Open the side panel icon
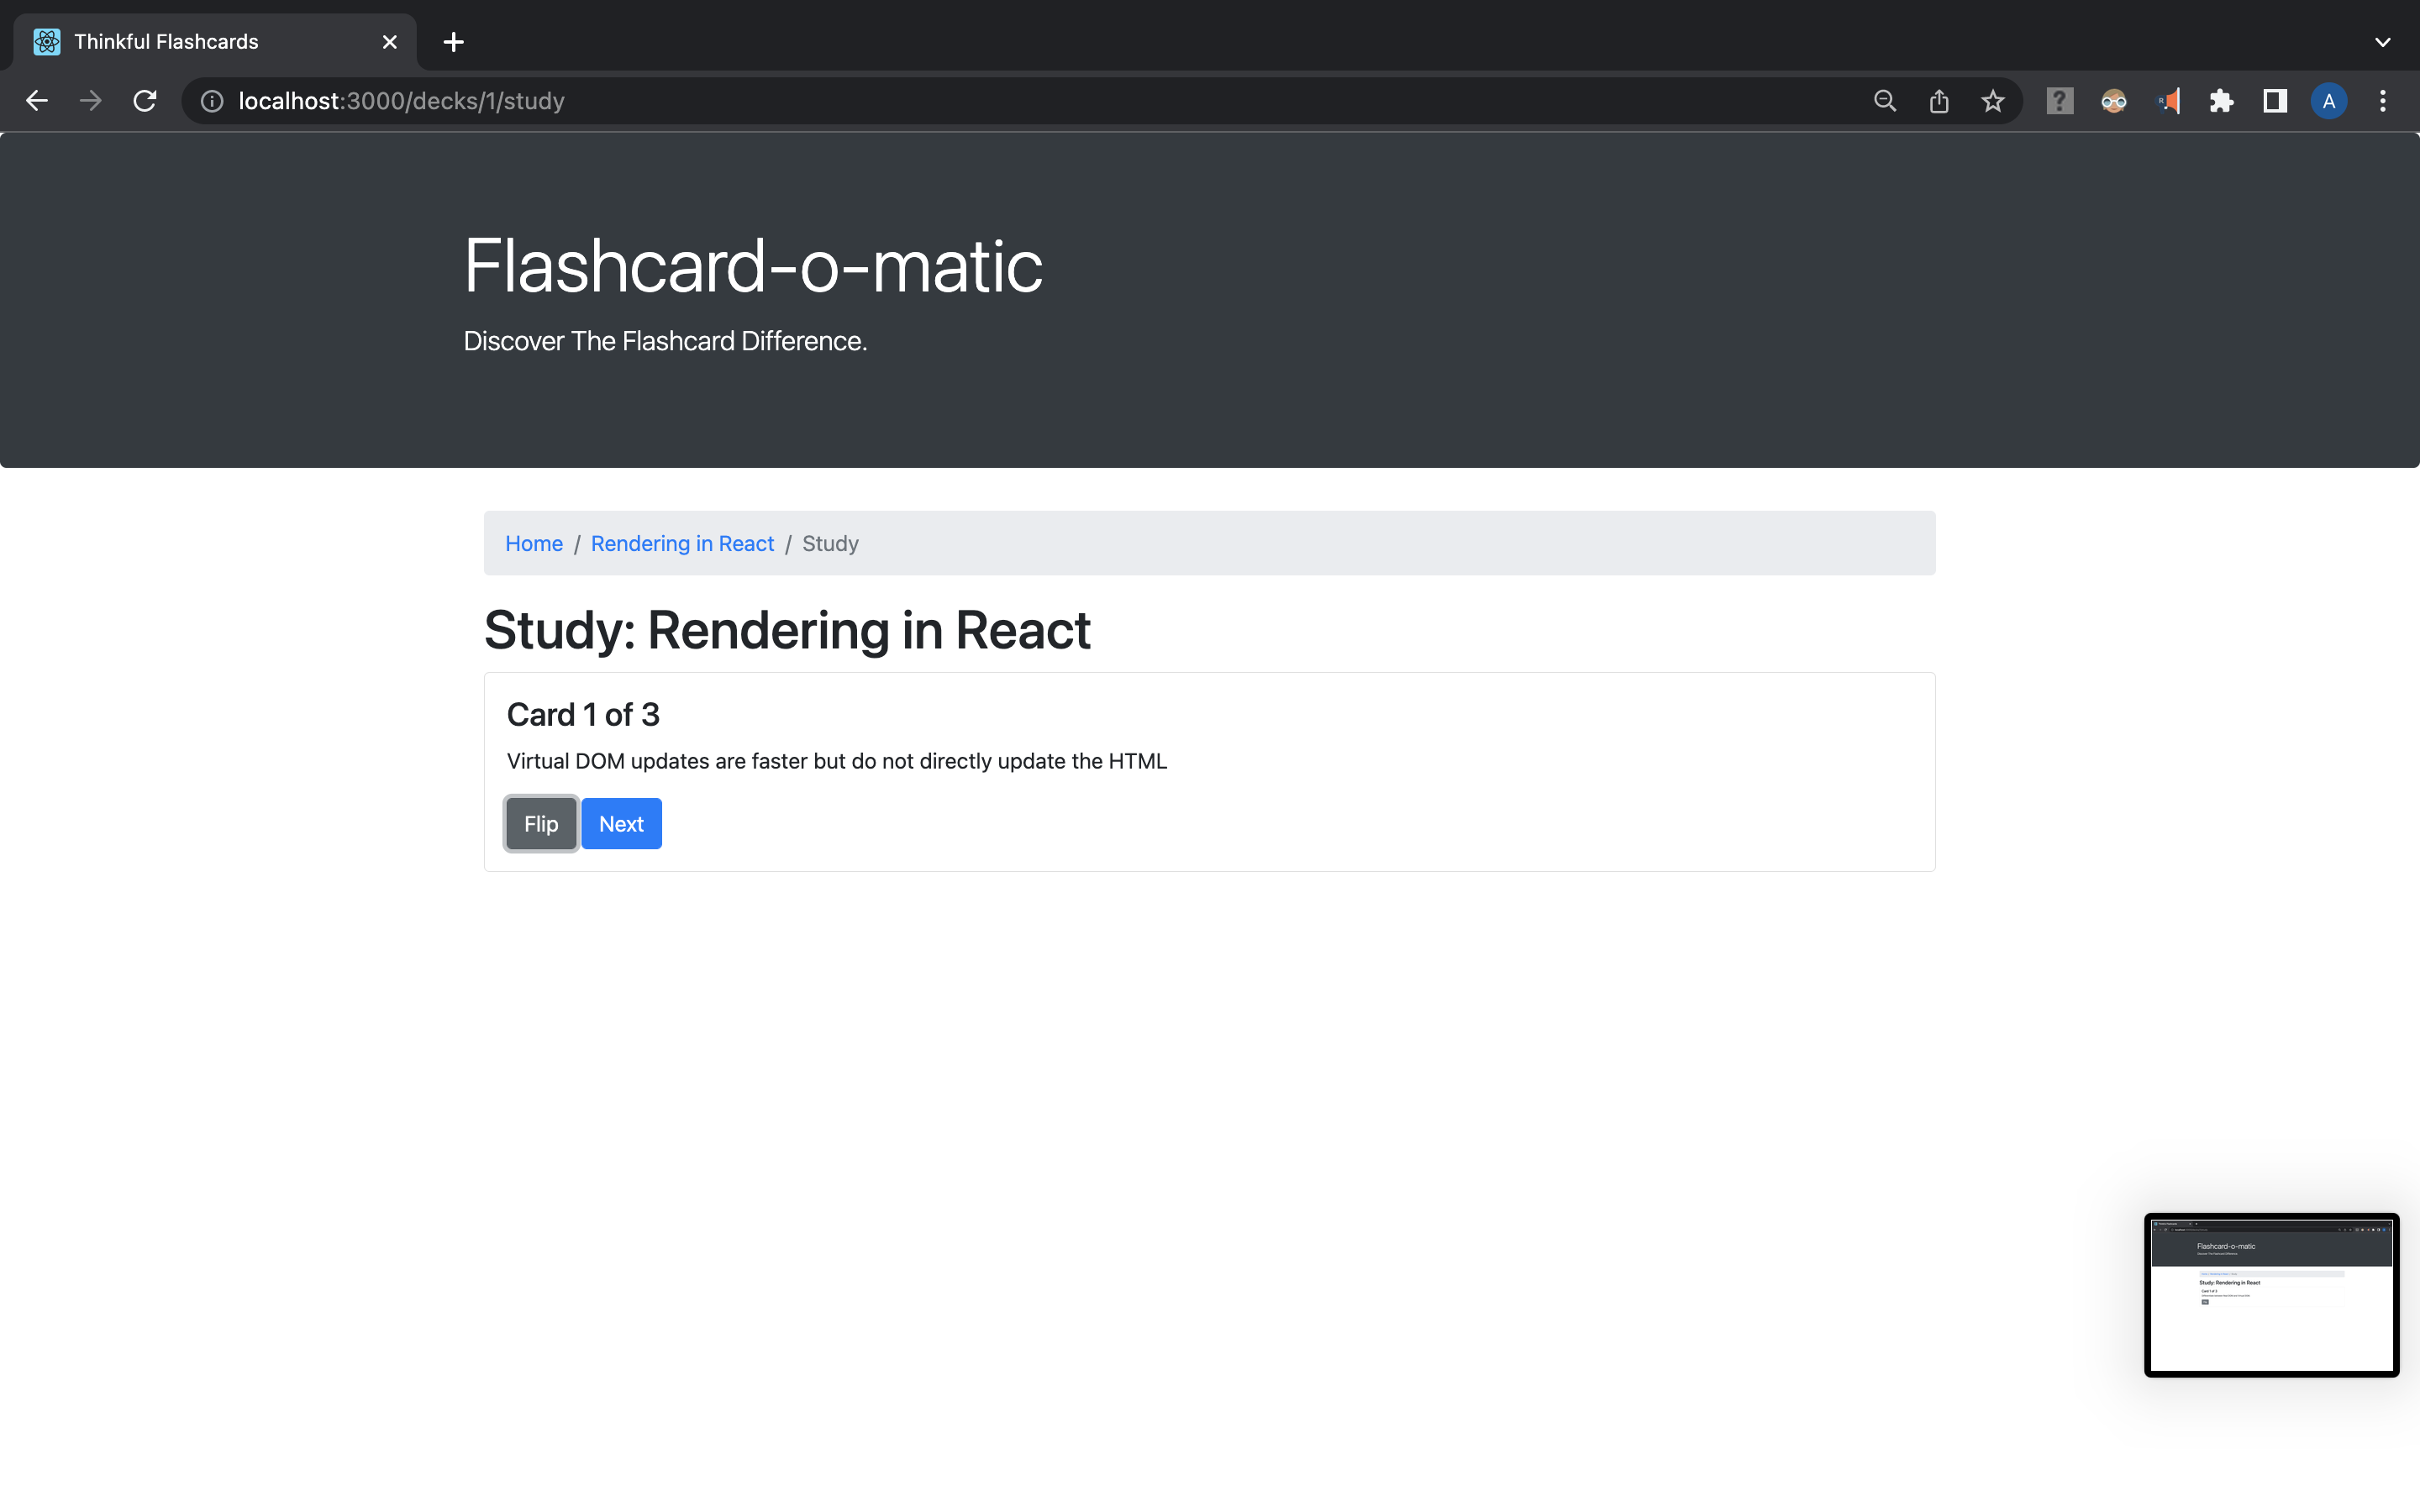This screenshot has width=2420, height=1512. [x=2274, y=100]
